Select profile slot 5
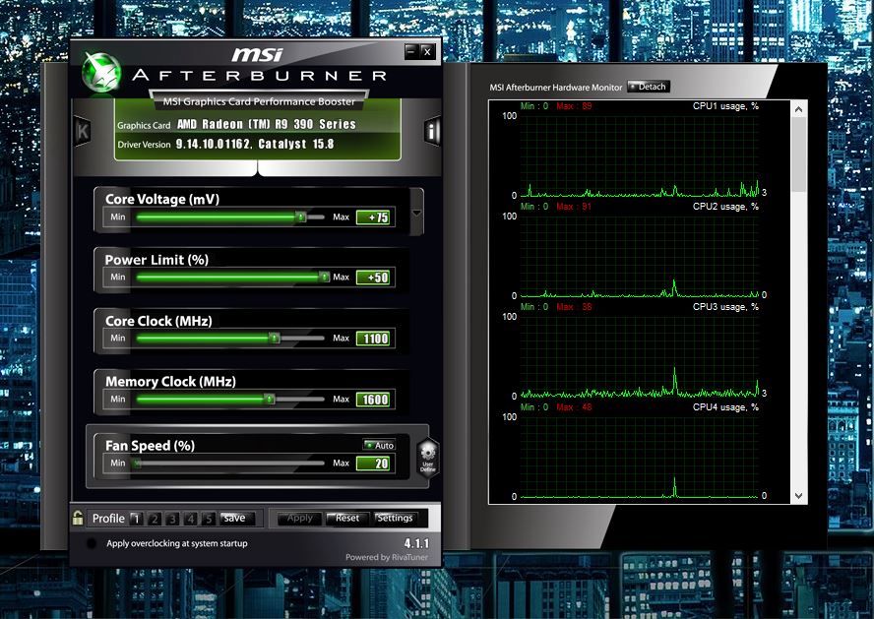874x619 pixels. [x=208, y=519]
